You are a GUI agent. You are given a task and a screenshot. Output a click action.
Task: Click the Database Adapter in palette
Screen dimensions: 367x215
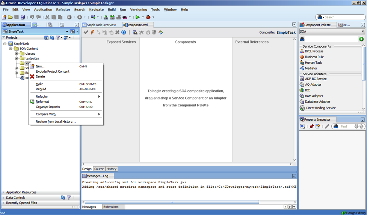coord(317,102)
